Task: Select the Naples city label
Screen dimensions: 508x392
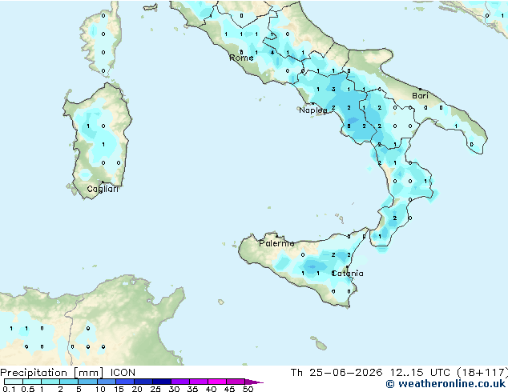Action: coord(313,110)
